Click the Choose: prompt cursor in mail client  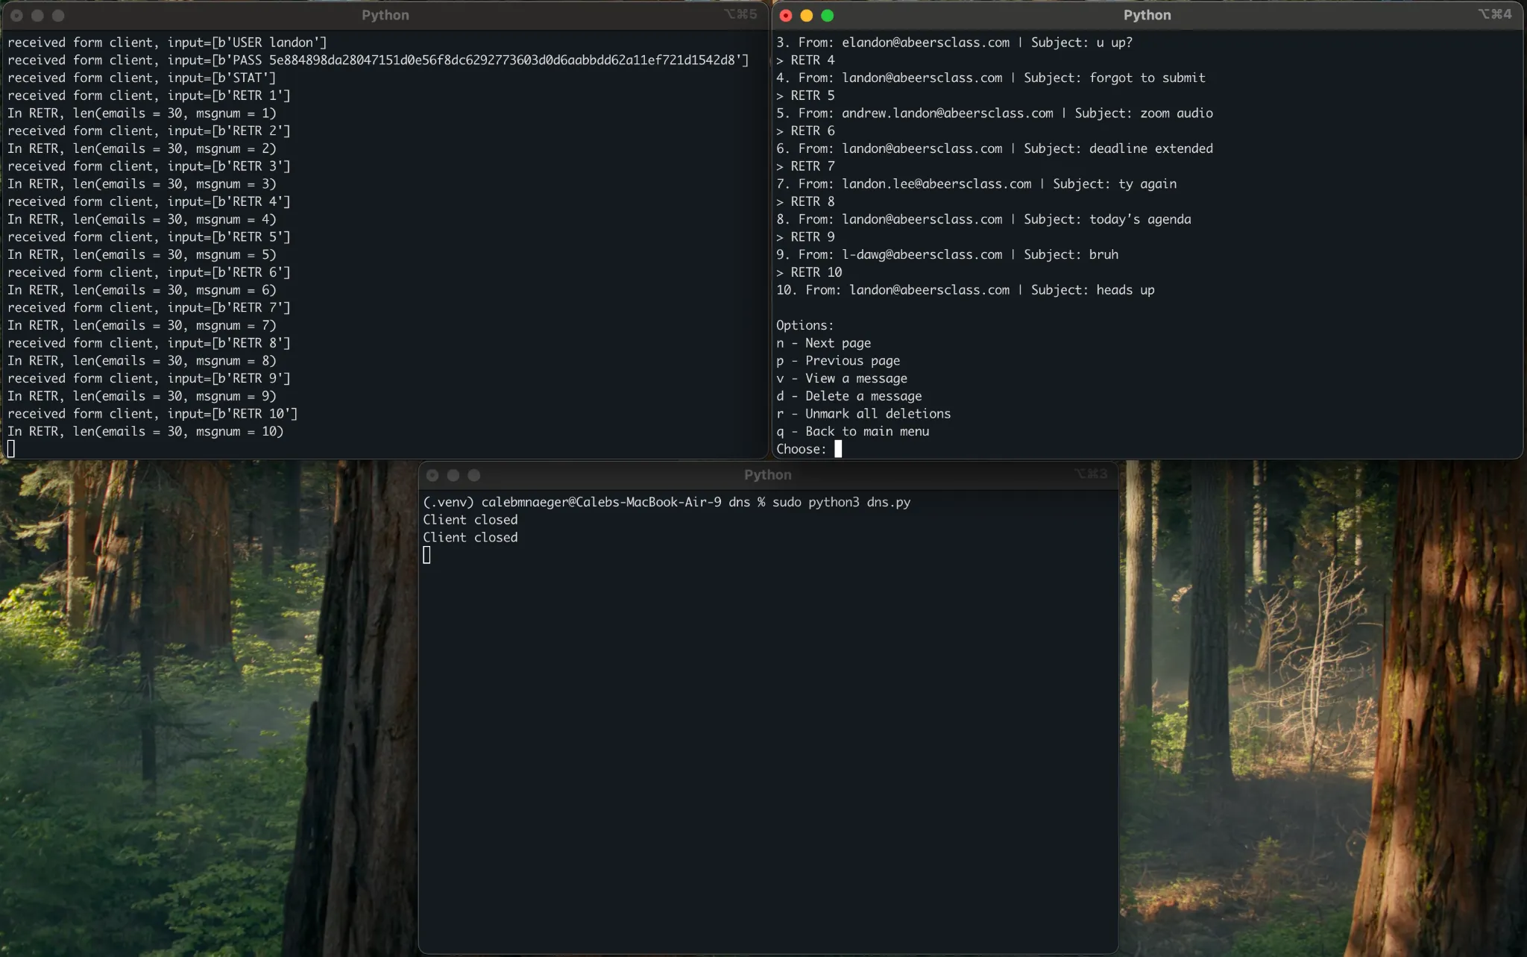click(838, 448)
